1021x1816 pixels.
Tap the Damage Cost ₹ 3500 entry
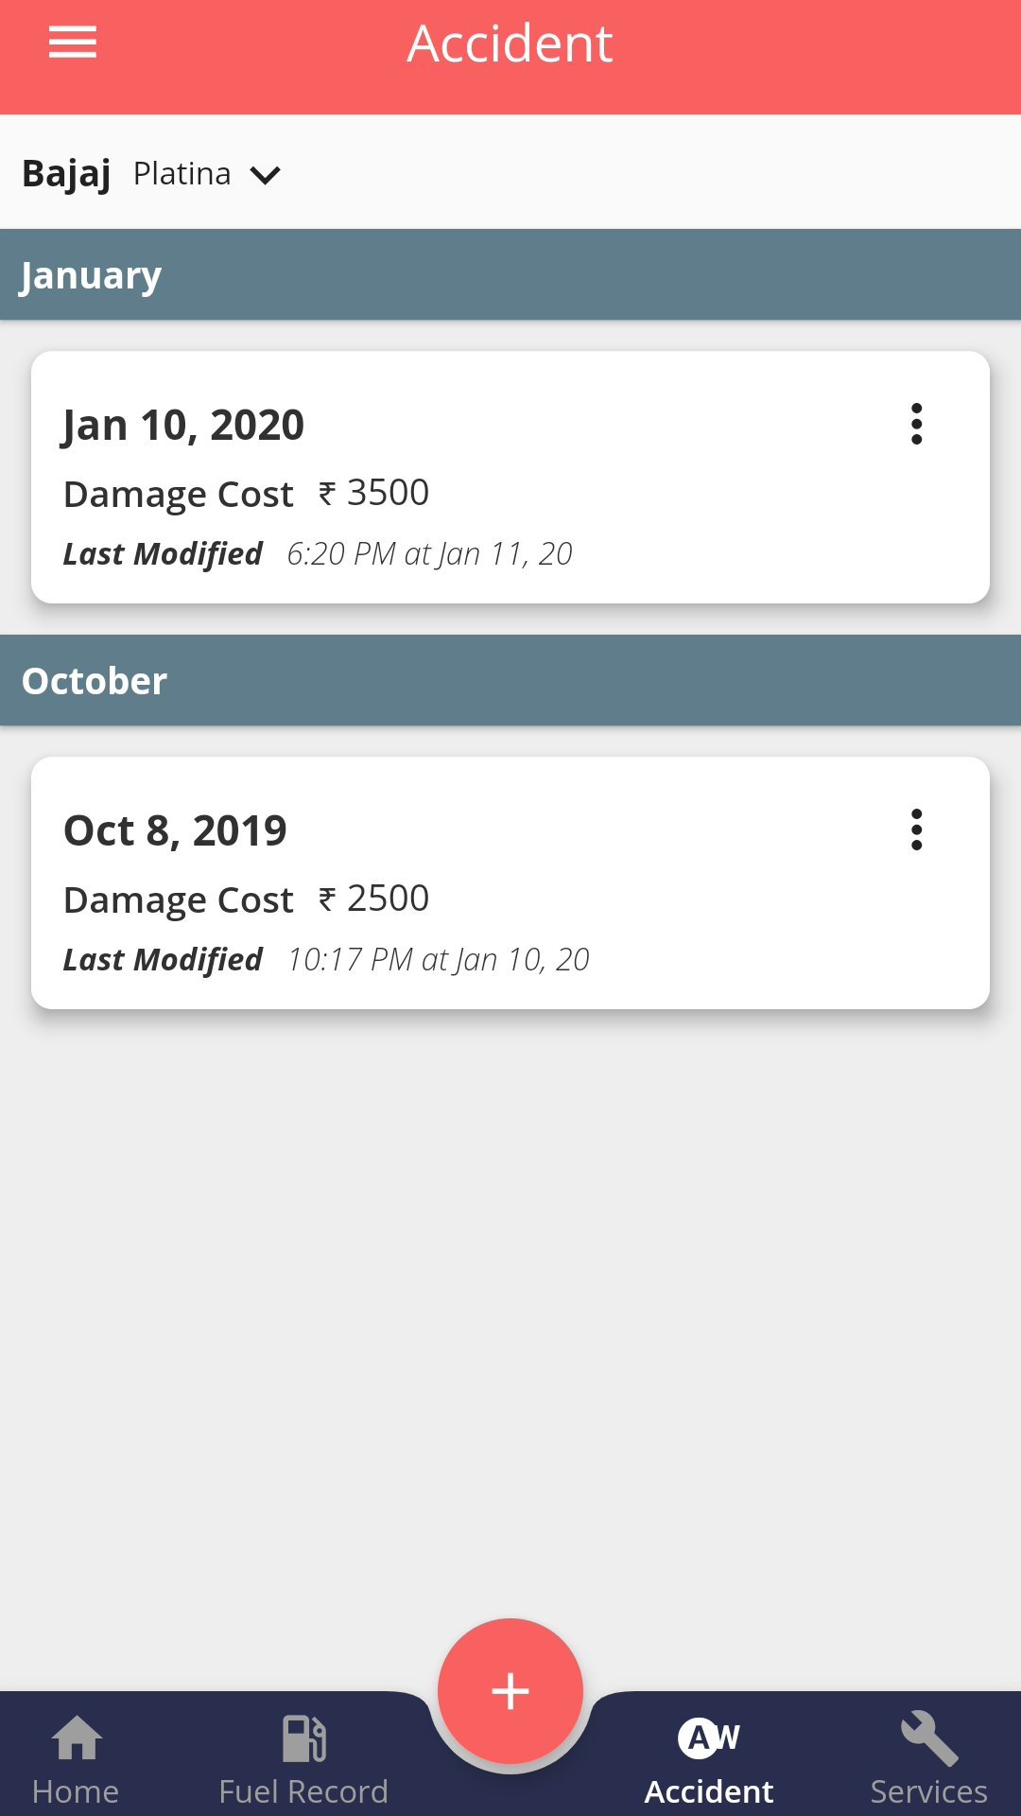pos(247,494)
